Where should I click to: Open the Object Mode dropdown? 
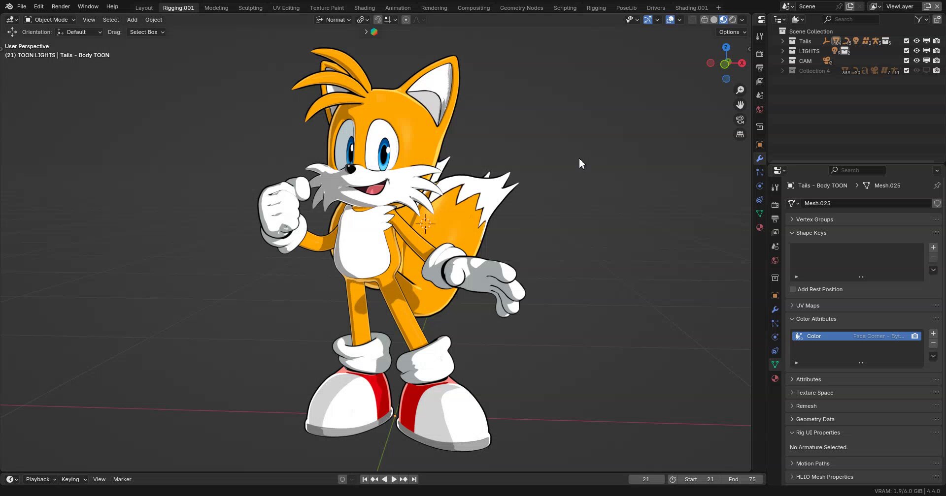[50, 20]
